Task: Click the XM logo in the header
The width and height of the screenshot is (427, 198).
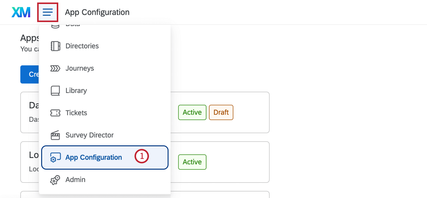Action: (x=21, y=12)
